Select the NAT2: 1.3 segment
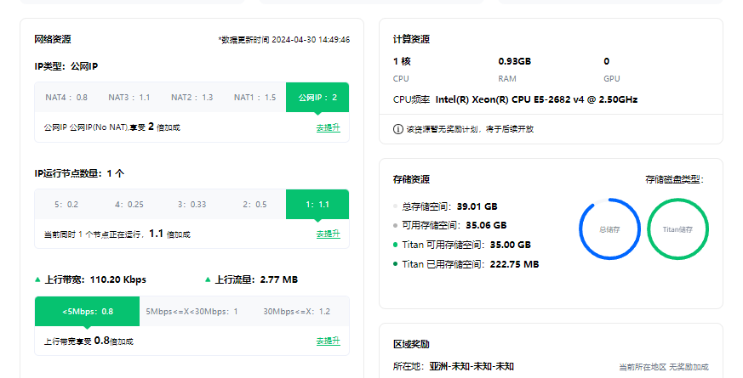Screen dimensions: 743x378 191,98
